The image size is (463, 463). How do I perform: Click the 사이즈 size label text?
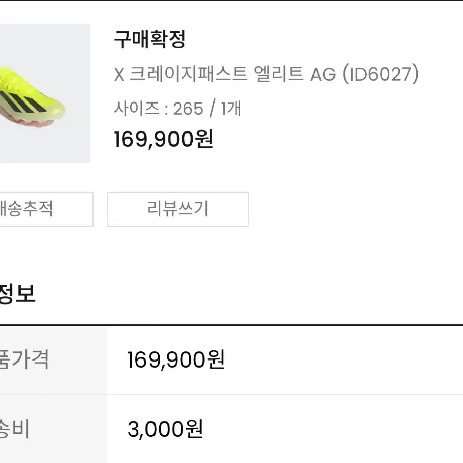click(137, 108)
